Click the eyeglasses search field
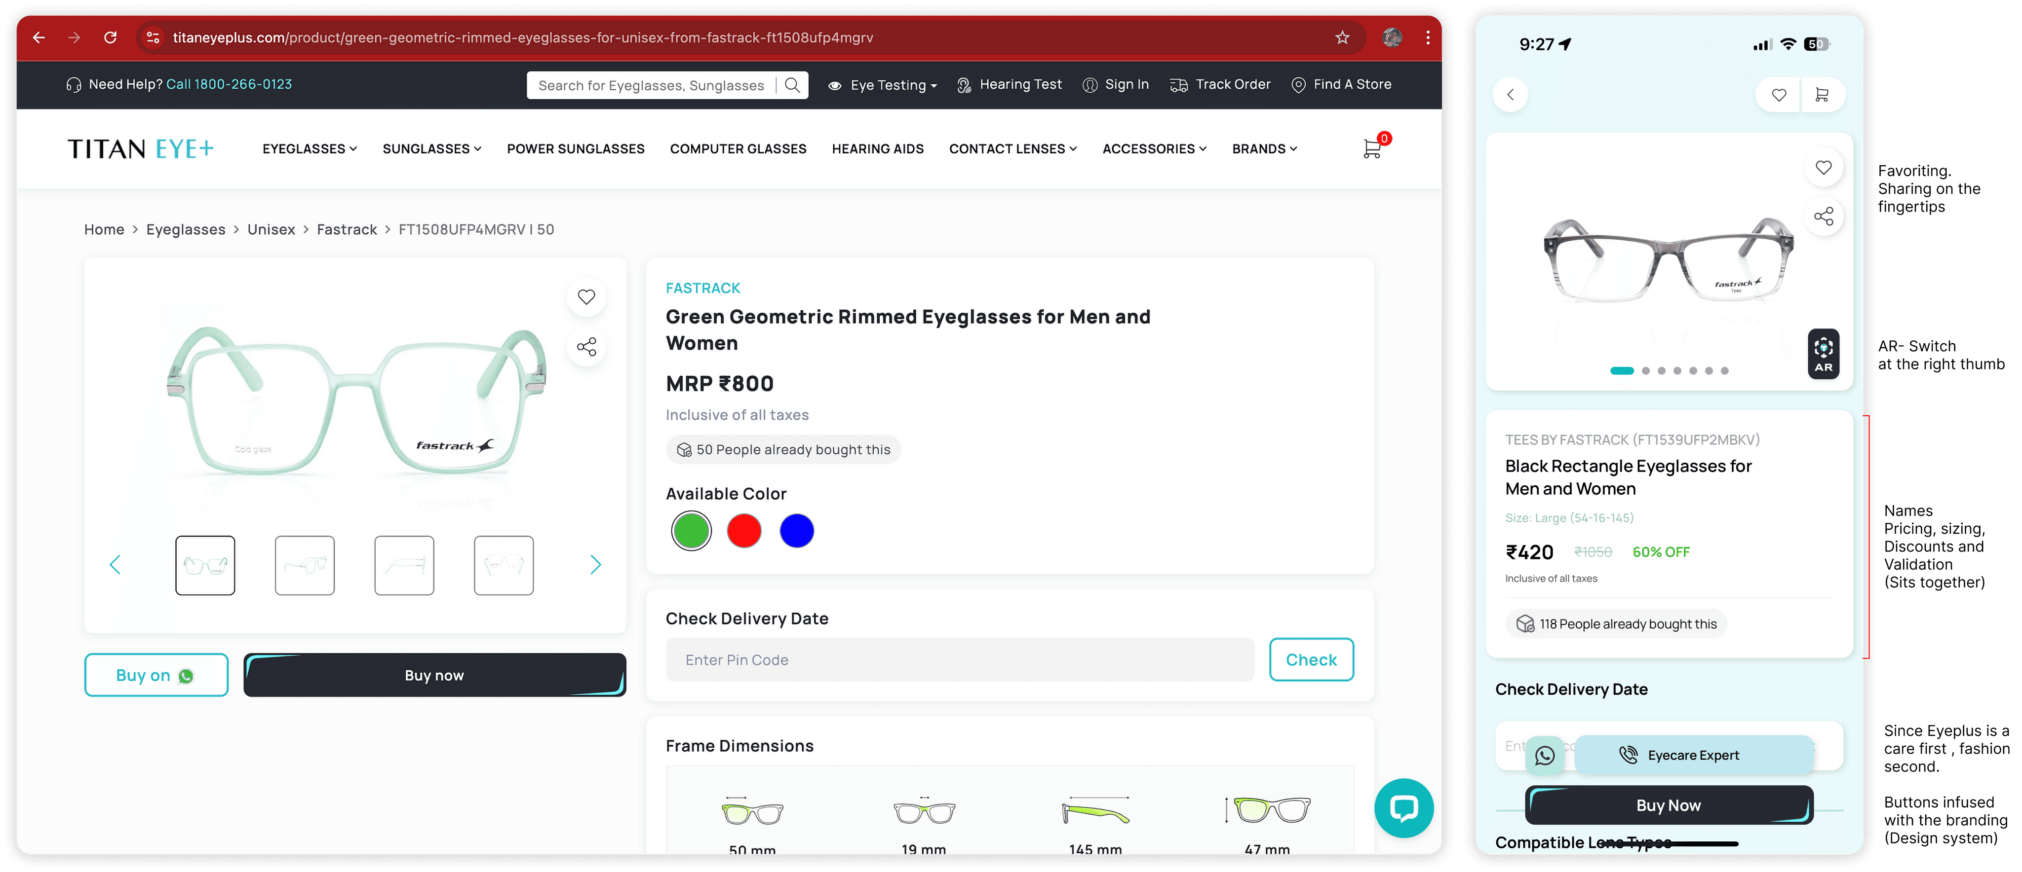This screenshot has height=872, width=2022. (652, 85)
